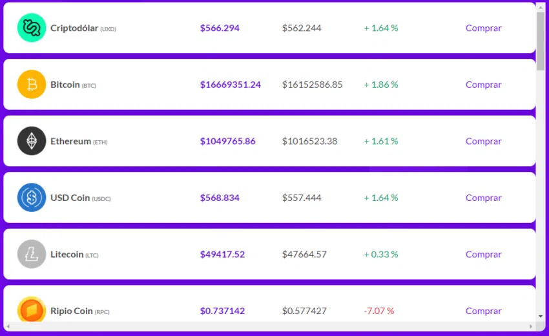549x336 pixels.
Task: Select the Ethereum (ETH) name label
Action: point(79,142)
